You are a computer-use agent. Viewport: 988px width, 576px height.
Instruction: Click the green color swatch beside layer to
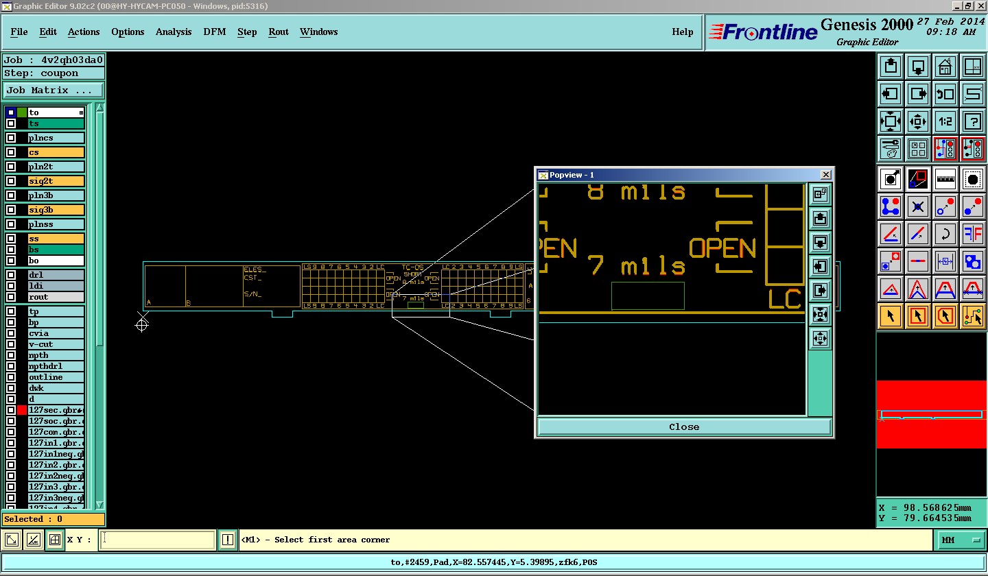click(22, 112)
